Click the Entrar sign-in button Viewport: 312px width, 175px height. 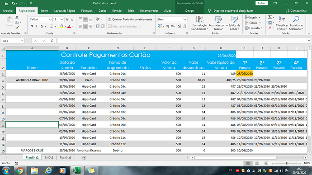261,3
